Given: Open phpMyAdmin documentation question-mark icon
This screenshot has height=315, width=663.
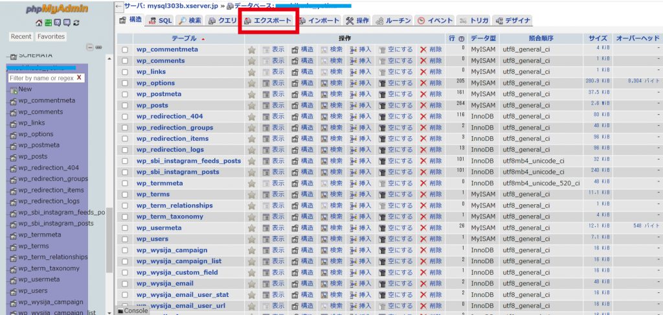Looking at the screenshot, I should [57, 23].
